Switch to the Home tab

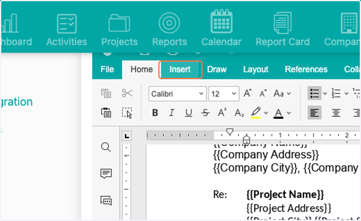[141, 69]
